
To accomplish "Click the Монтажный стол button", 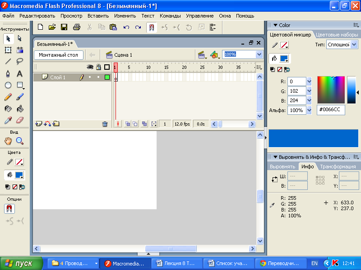I will tap(59, 55).
